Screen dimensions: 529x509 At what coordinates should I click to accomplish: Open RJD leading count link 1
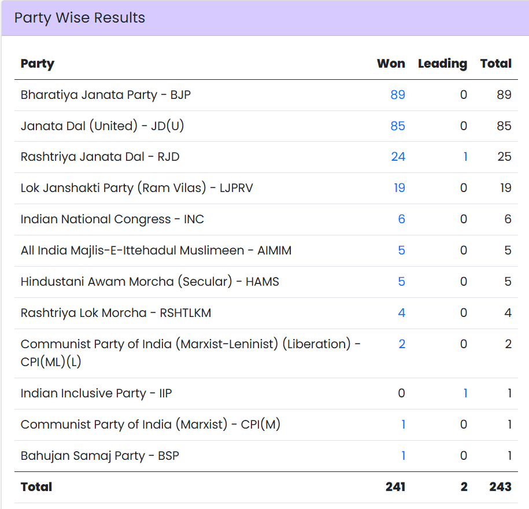[x=465, y=157]
